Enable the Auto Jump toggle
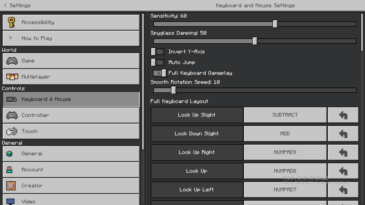Image resolution: width=365 pixels, height=205 pixels. click(x=158, y=62)
